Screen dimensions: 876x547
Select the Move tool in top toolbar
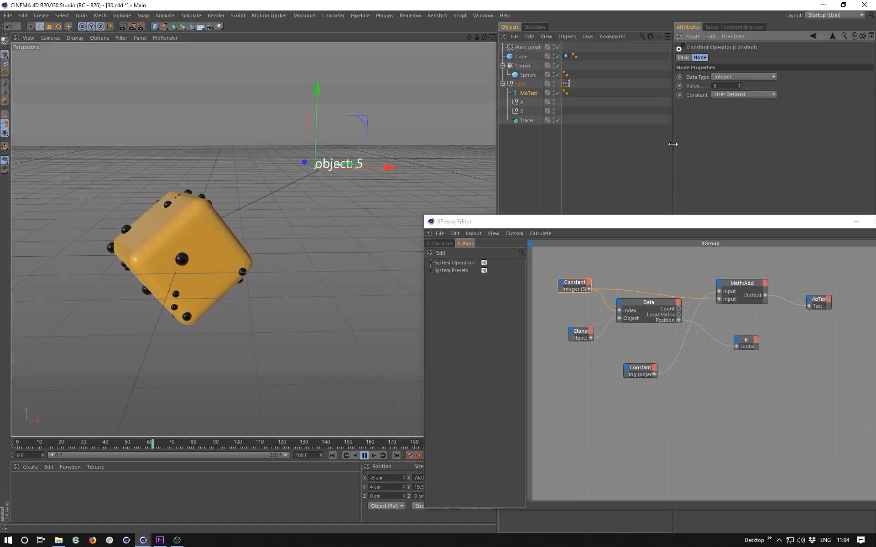pyautogui.click(x=40, y=27)
